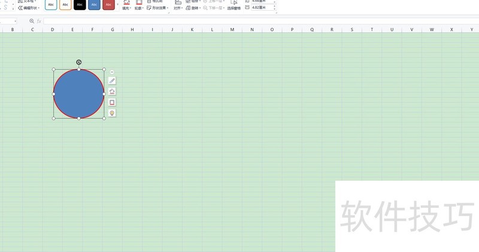479x252 pixels.
Task: Select column L header
Action: 212,29
